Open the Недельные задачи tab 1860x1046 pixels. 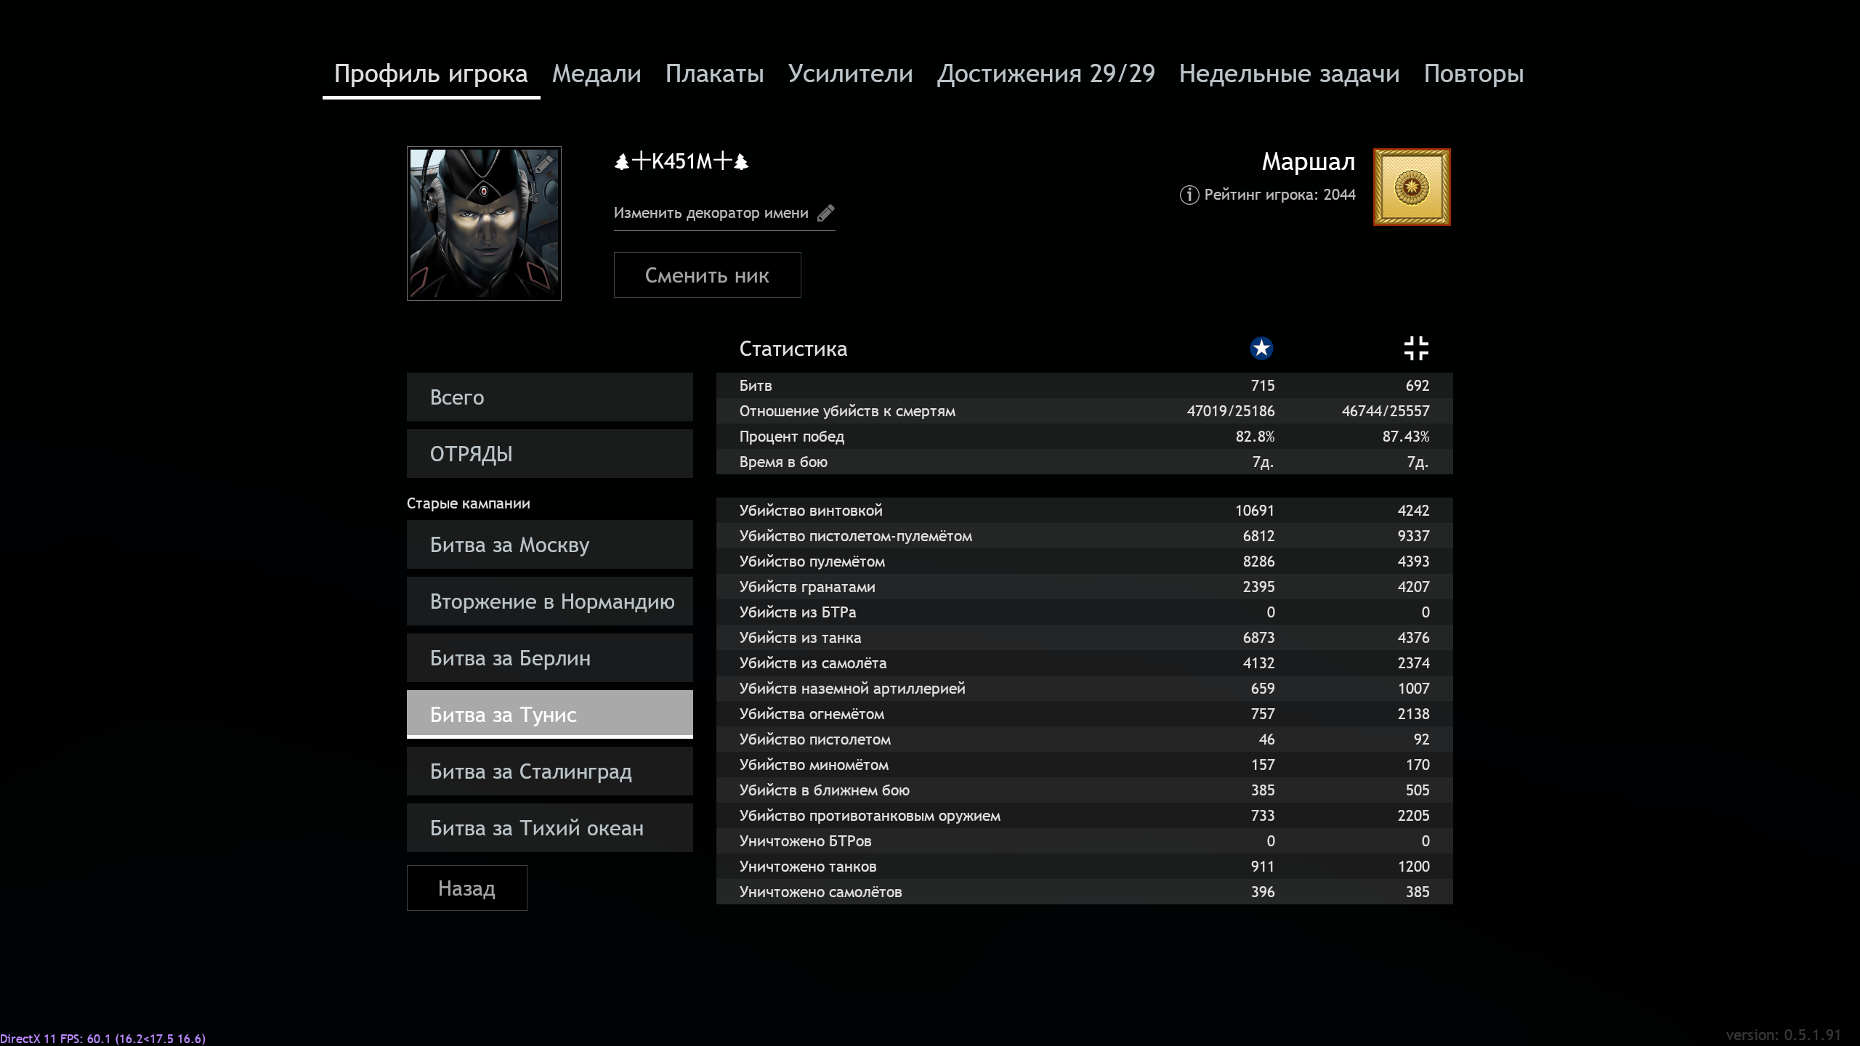pyautogui.click(x=1289, y=73)
